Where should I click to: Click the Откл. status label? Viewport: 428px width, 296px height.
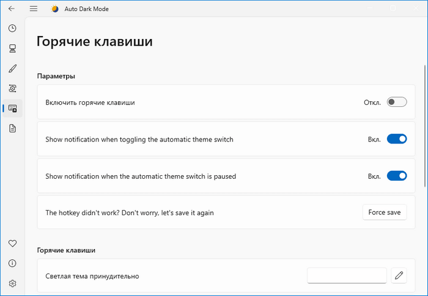tap(372, 103)
